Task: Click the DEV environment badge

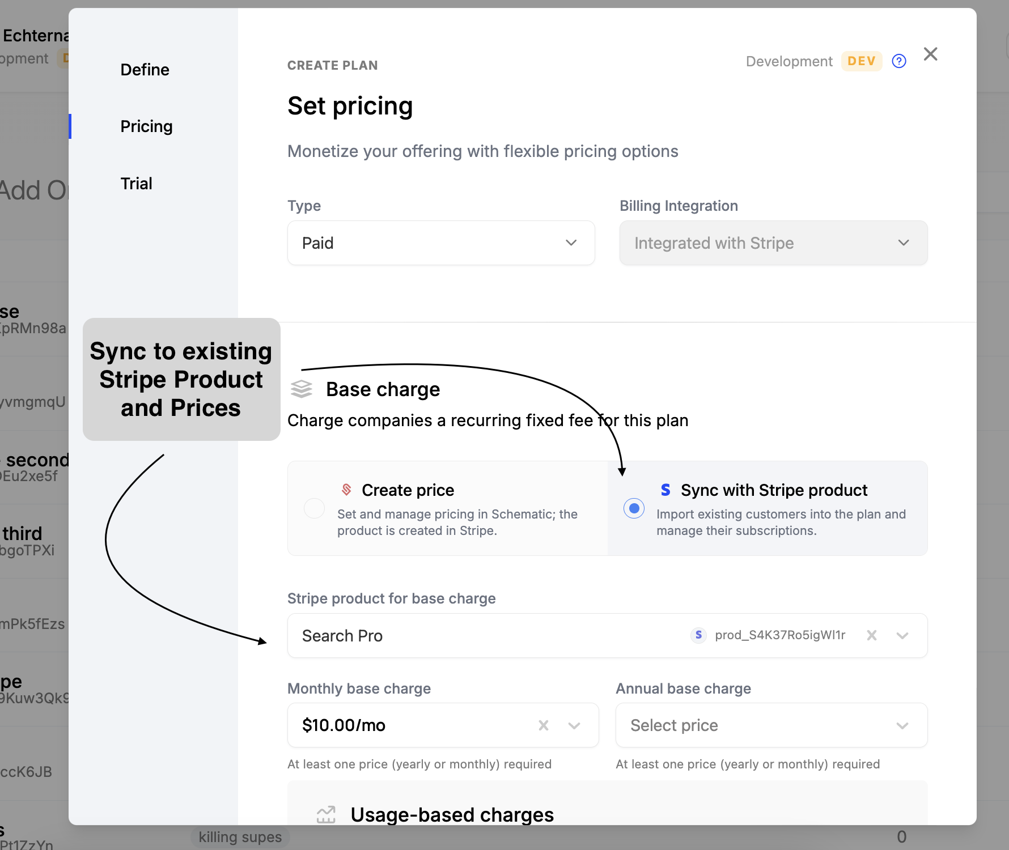Action: point(862,61)
